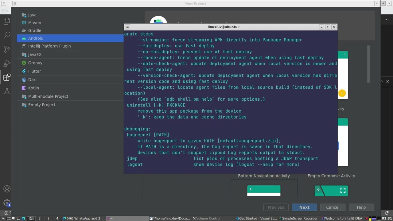Click 'uninstall [-k] PACKAGE' line in terminal
393x221 pixels.
pos(156,105)
